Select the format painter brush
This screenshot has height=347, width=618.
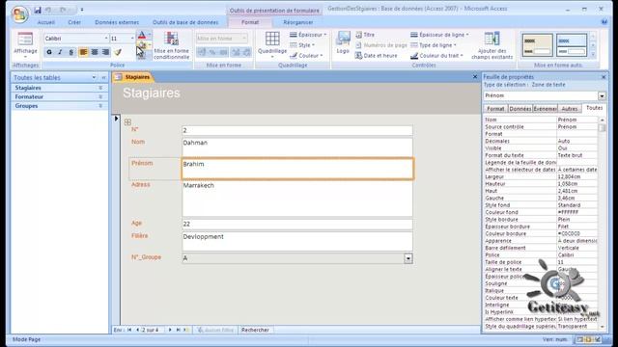[x=118, y=52]
